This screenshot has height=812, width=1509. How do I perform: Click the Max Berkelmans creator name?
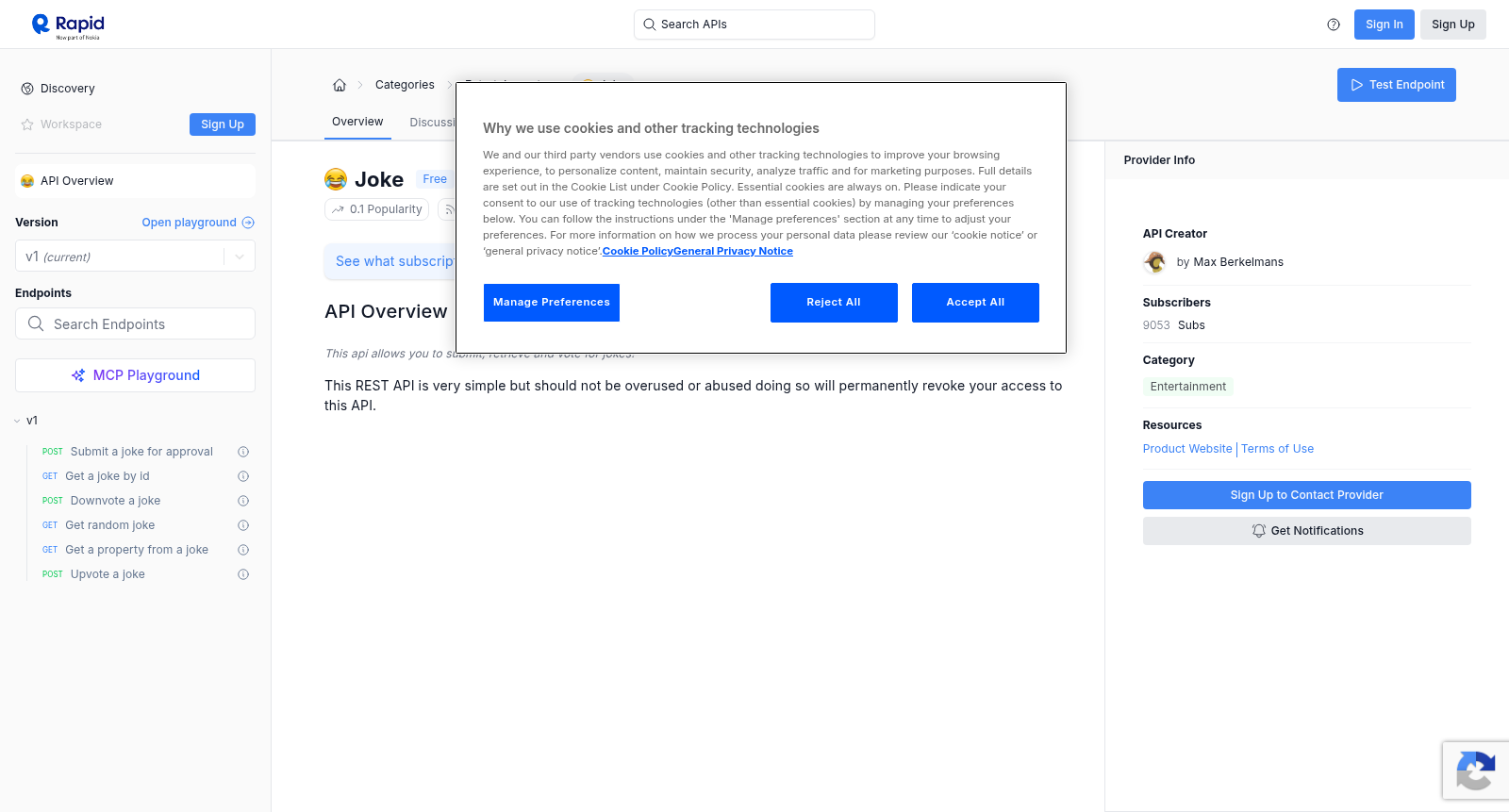(1238, 262)
